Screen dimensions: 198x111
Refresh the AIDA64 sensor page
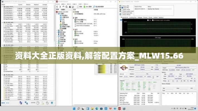click(67, 7)
